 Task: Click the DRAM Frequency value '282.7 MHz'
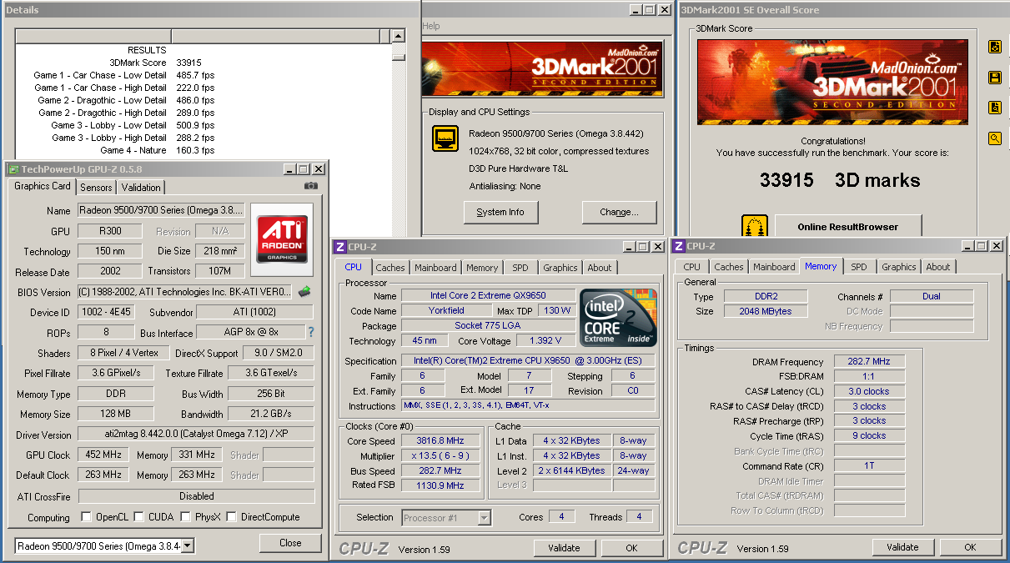point(869,362)
